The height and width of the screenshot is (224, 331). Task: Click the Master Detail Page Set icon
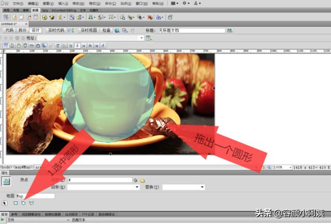coord(123,17)
